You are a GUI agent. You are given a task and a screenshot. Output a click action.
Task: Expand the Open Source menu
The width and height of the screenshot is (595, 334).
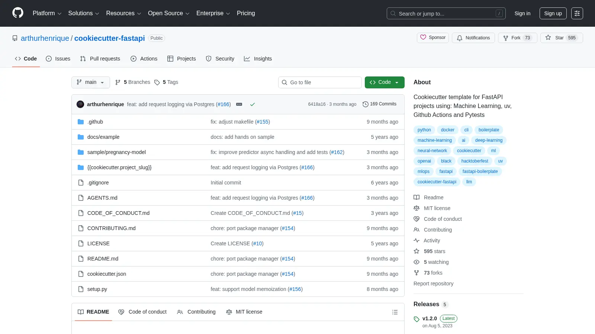coord(169,13)
